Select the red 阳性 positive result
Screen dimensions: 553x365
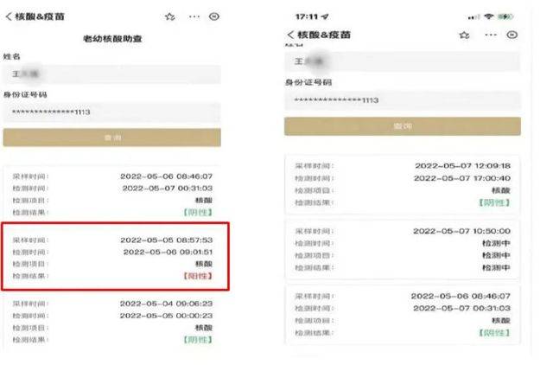point(198,276)
